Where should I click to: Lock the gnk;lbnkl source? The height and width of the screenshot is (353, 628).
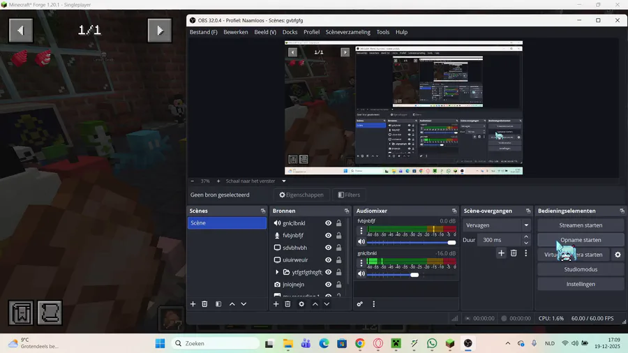[x=339, y=223]
